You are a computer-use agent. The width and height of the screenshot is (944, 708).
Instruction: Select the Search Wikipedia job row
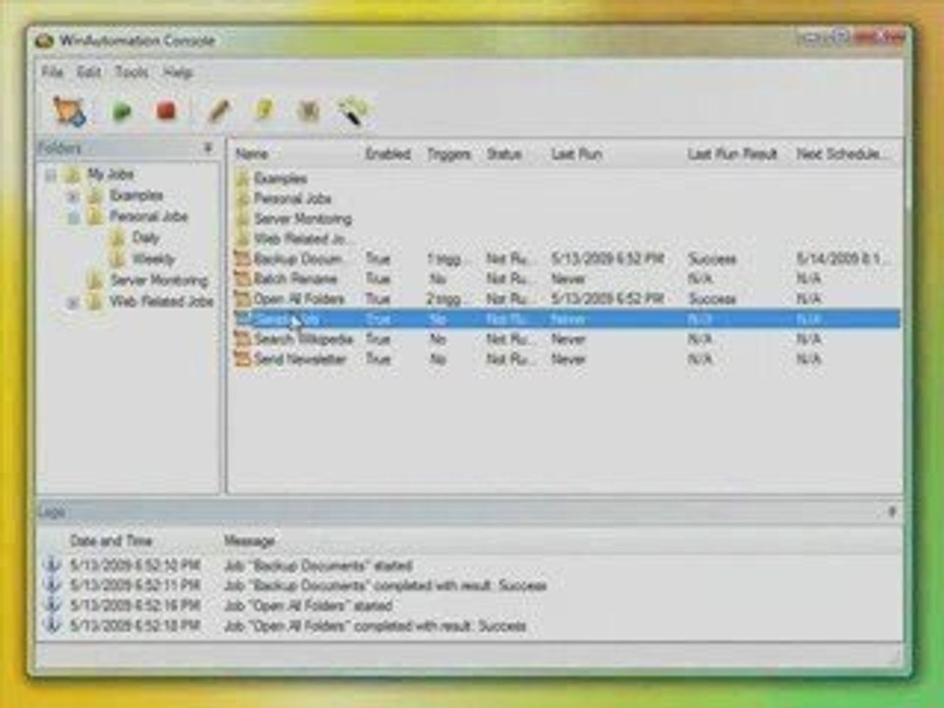566,339
